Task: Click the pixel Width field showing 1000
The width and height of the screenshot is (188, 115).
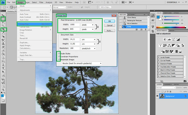Action: [75, 24]
